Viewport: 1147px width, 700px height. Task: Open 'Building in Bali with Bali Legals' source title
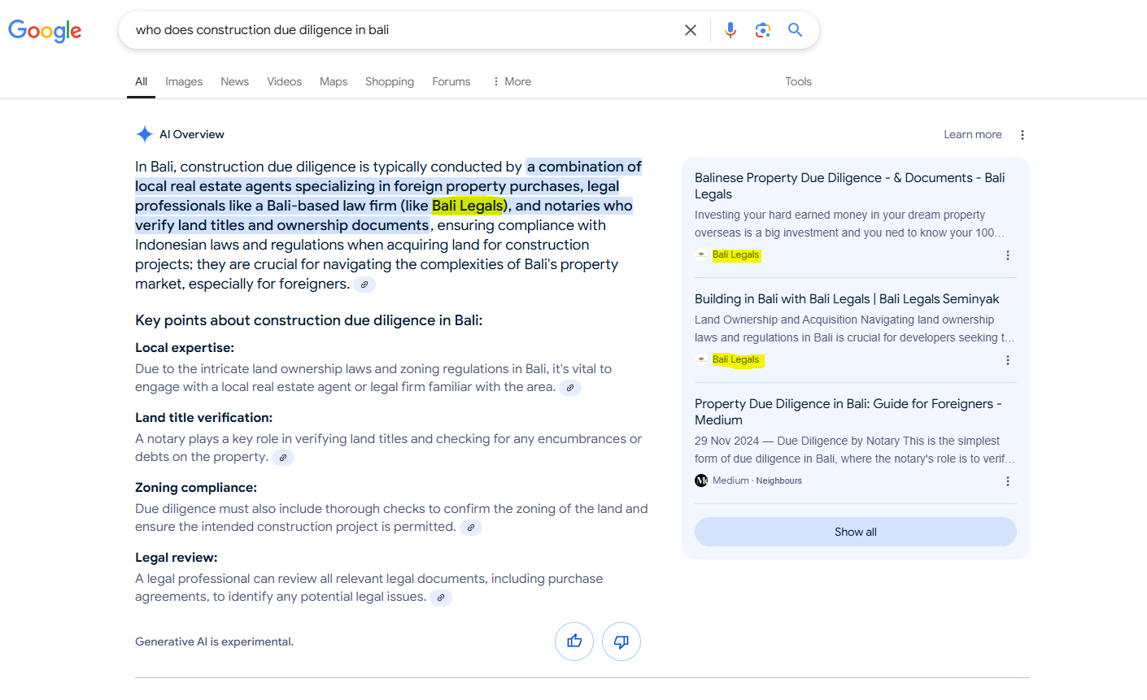847,299
